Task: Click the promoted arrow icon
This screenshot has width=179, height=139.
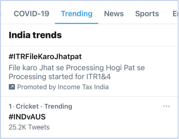Action: click(x=12, y=87)
